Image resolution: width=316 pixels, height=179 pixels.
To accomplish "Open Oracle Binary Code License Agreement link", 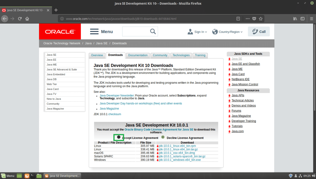I will 159,130.
